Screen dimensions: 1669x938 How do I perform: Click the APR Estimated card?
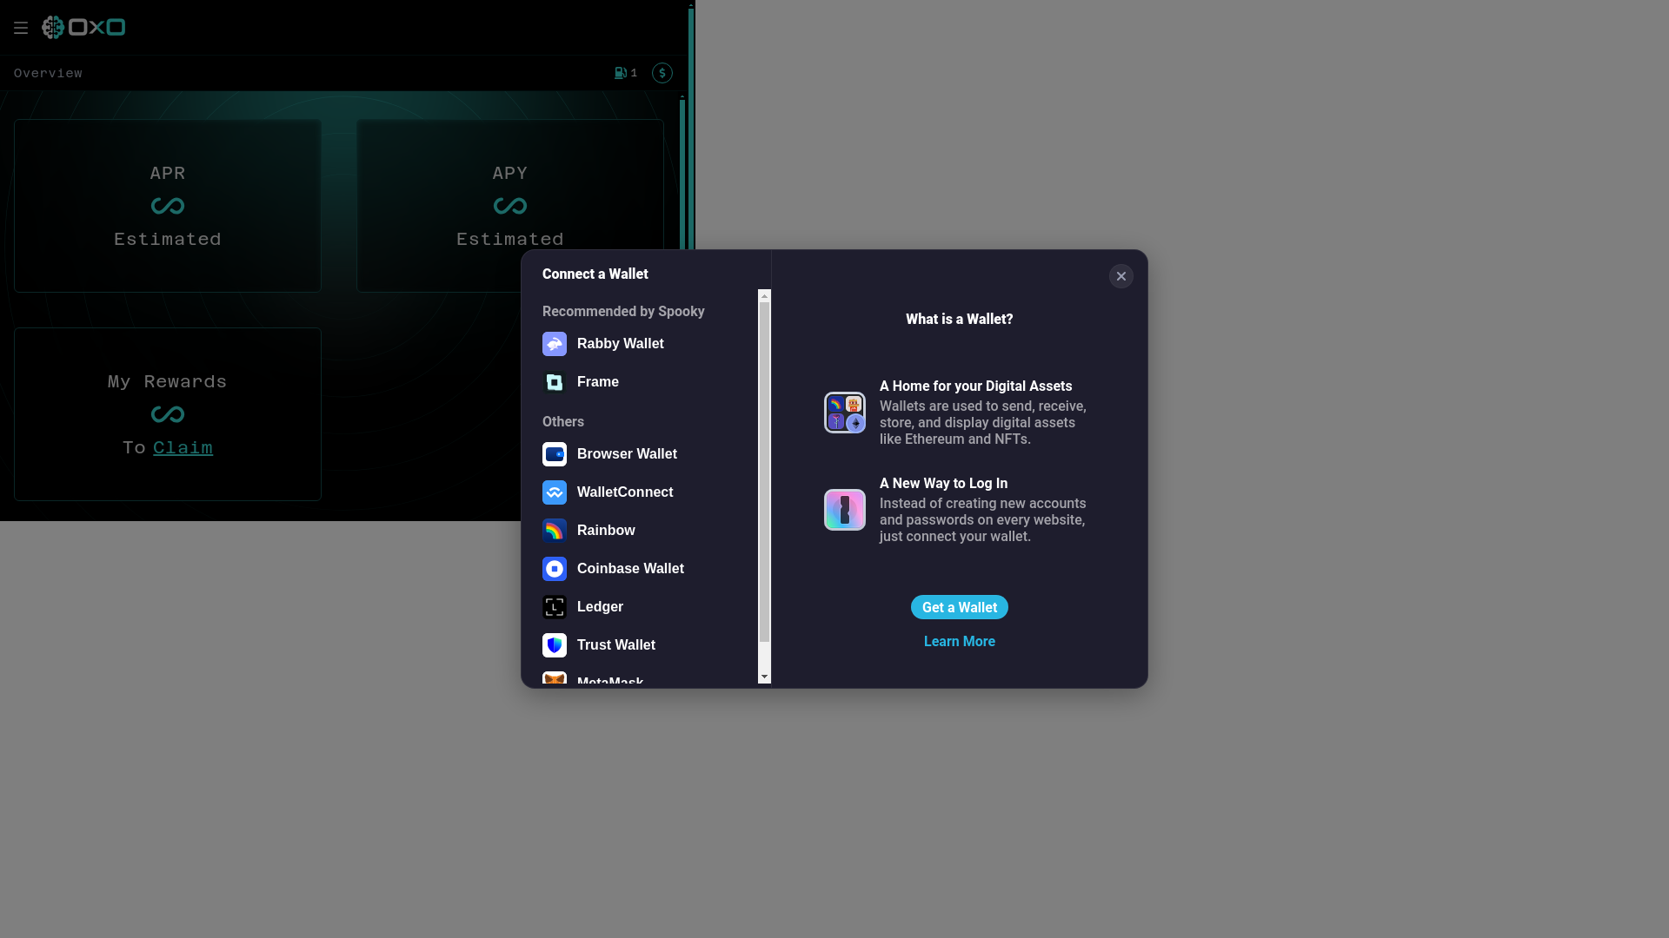tap(168, 206)
